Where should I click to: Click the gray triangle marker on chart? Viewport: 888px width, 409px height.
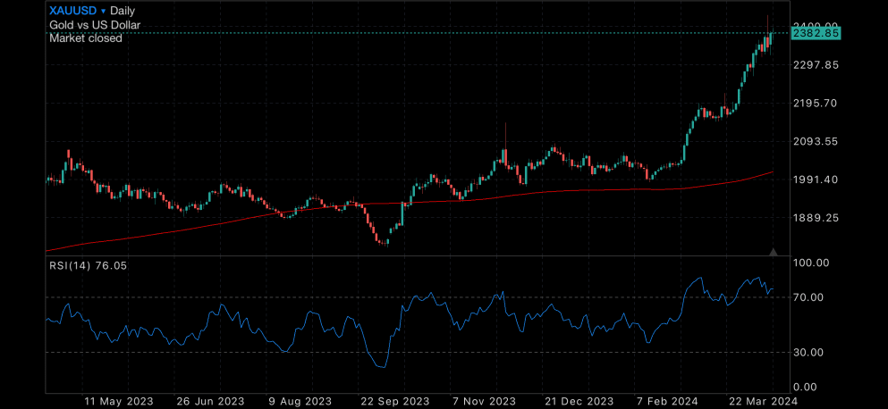point(774,252)
